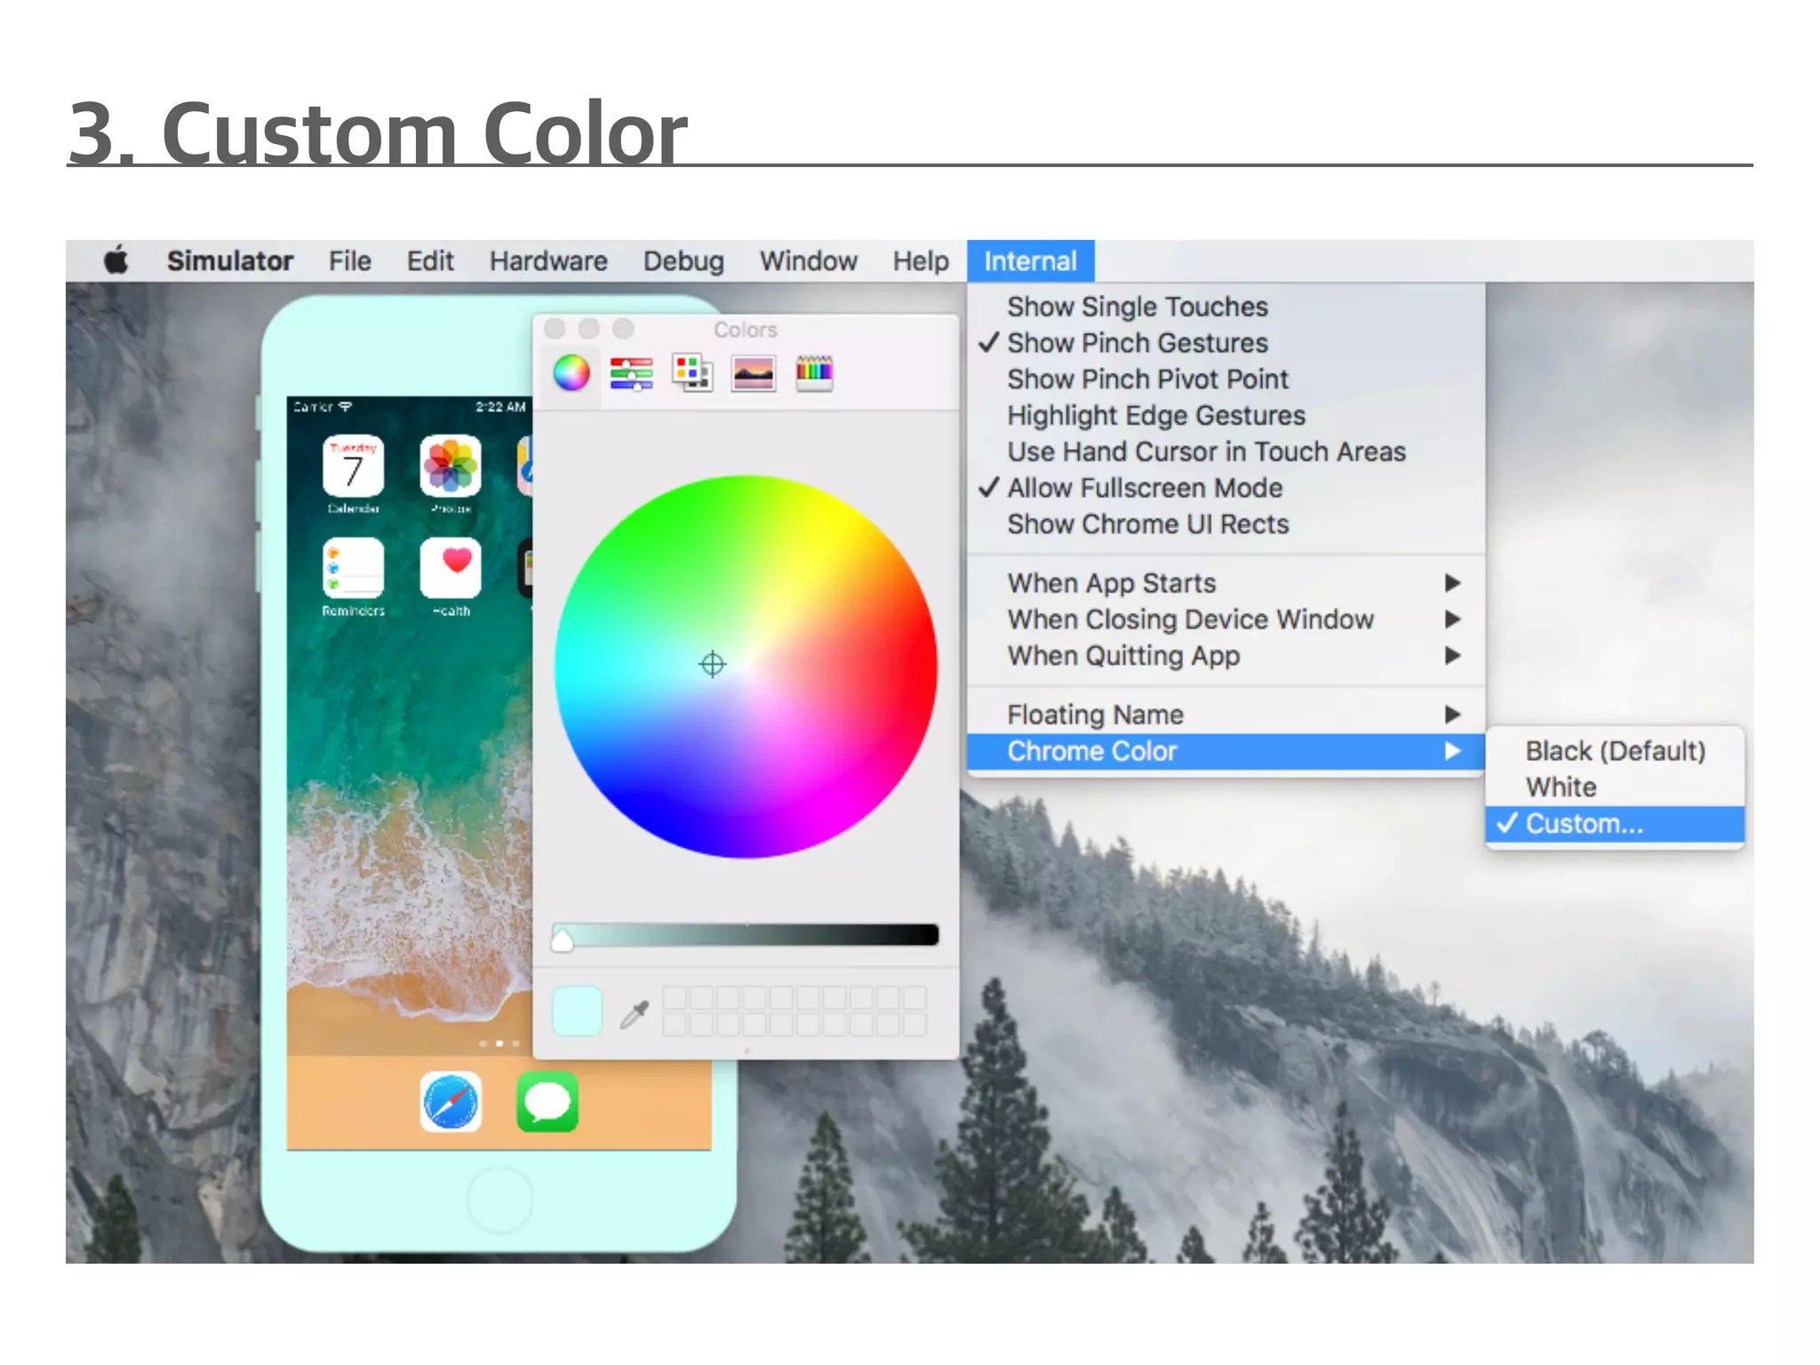Enable Show Single Touches option
Screen dimensions: 1820x1365
[1137, 307]
